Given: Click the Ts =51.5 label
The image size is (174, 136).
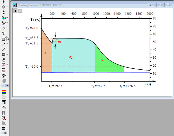Looking at the screenshot, I should (x=32, y=43).
